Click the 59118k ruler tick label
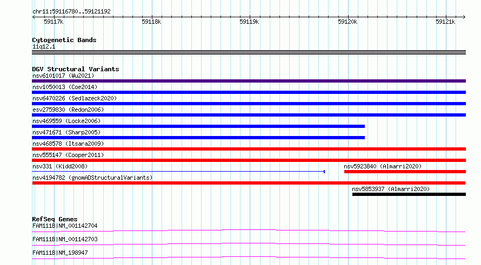This screenshot has height=265, width=481. [151, 22]
